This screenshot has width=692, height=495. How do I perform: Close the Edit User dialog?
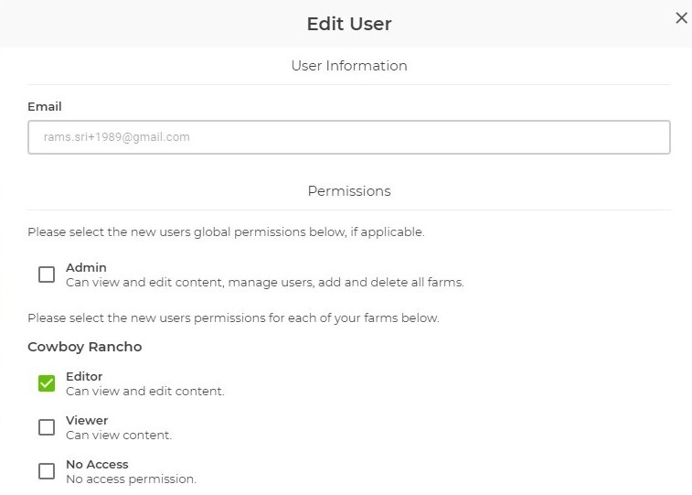click(681, 18)
